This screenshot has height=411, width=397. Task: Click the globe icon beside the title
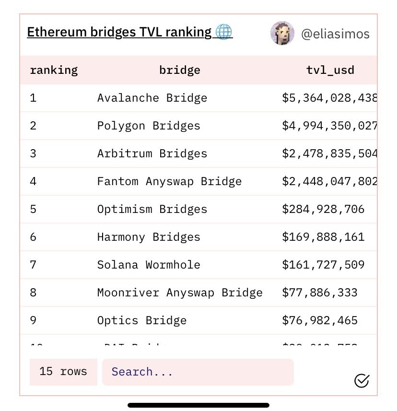coord(224,32)
